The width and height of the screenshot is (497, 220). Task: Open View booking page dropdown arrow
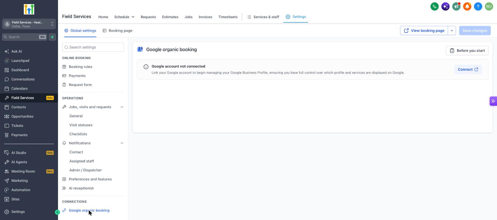pos(452,31)
